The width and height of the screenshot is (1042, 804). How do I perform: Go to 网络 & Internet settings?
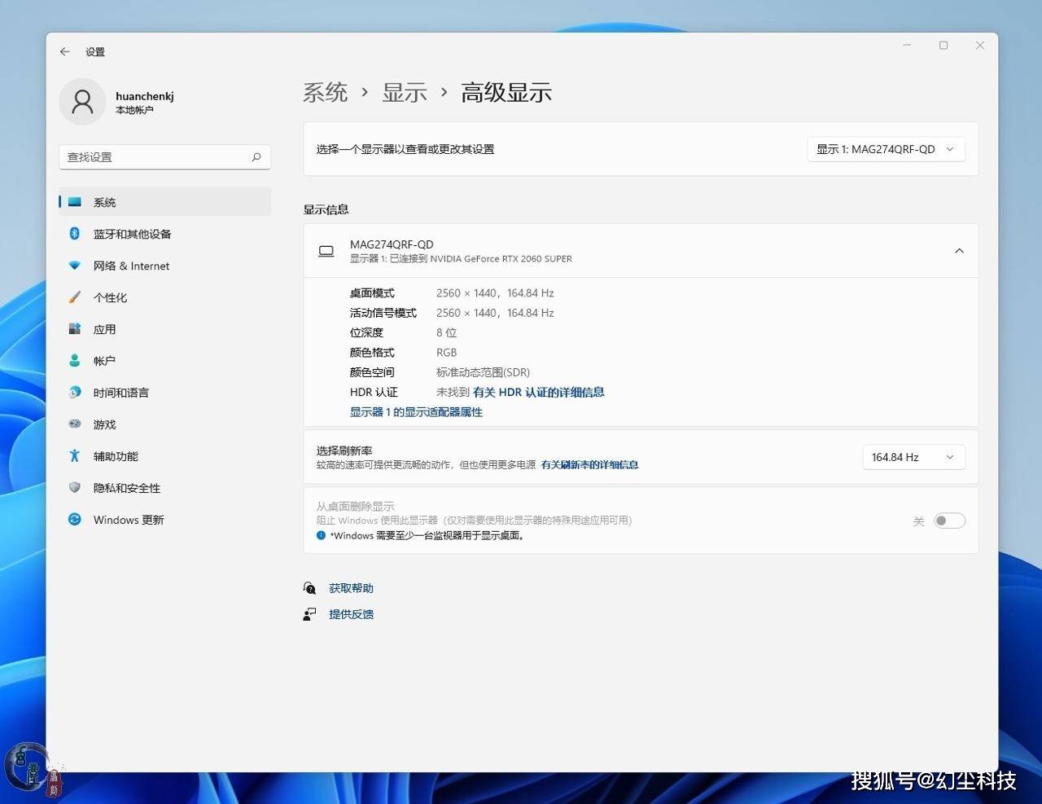[x=164, y=266]
